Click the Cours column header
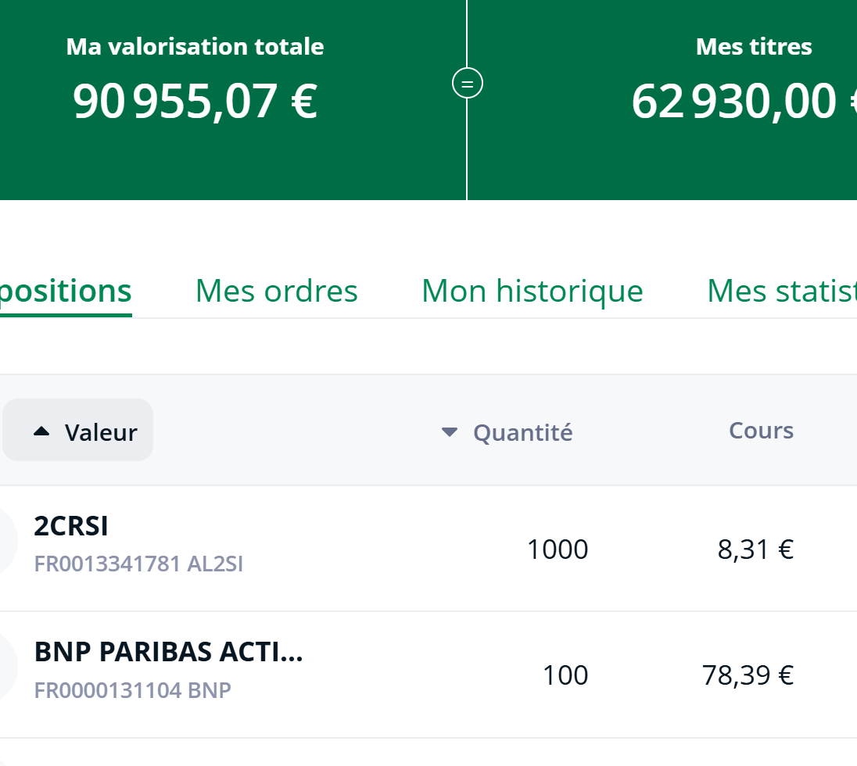The height and width of the screenshot is (766, 857). (761, 431)
